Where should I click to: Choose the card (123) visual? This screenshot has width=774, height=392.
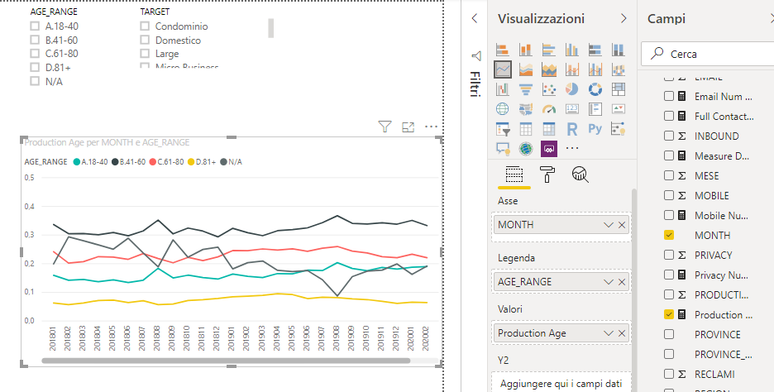572,109
